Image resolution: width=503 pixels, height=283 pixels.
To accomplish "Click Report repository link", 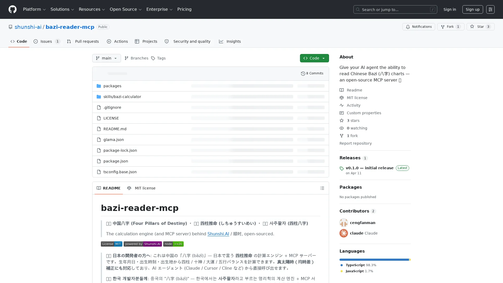I will (356, 143).
